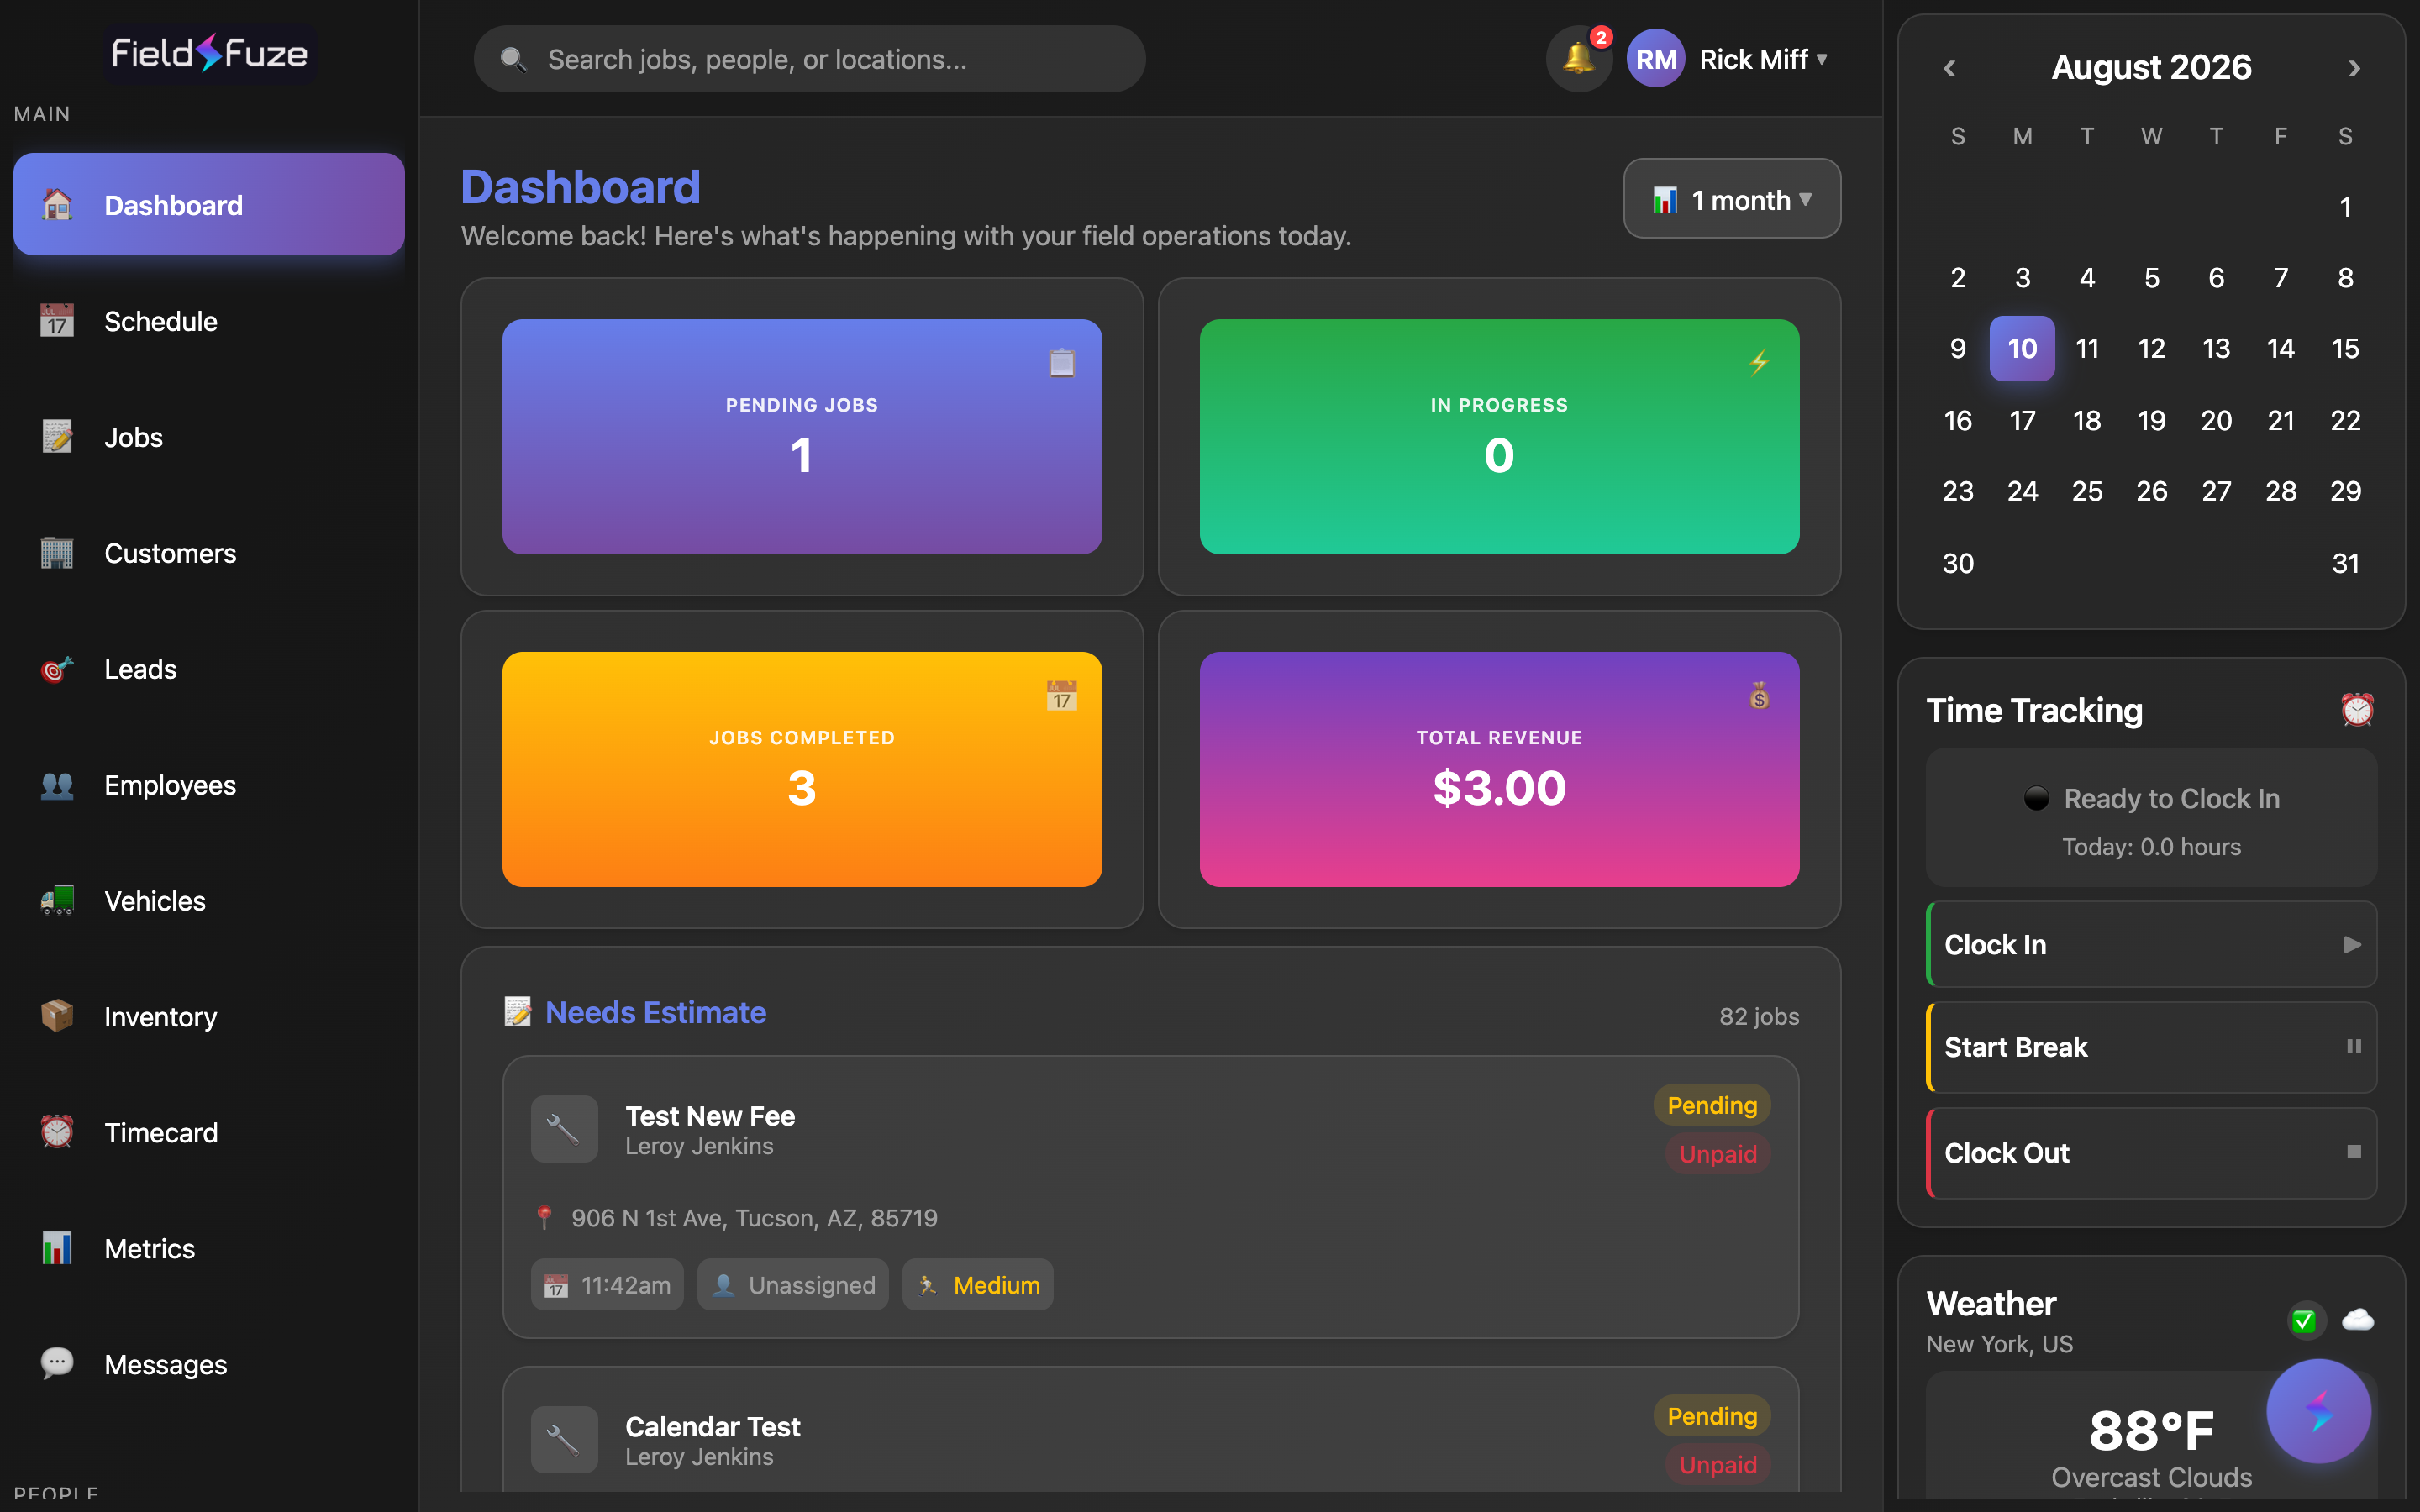This screenshot has height=1512, width=2420.
Task: Open the Pending Jobs card
Action: point(802,436)
